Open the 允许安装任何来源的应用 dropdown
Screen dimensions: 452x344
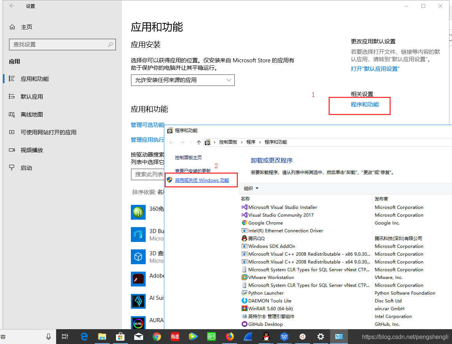(183, 80)
